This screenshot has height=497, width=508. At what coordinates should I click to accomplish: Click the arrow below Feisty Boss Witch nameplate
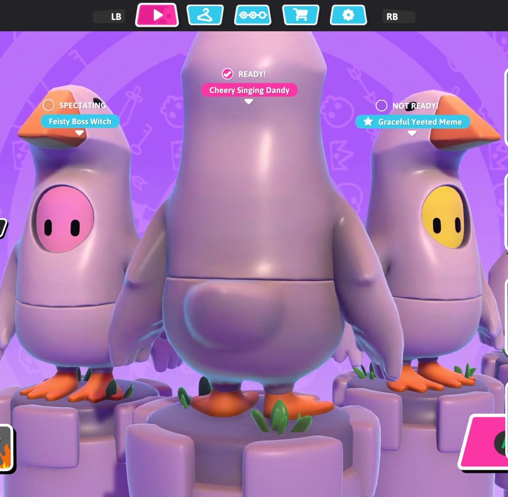(79, 133)
